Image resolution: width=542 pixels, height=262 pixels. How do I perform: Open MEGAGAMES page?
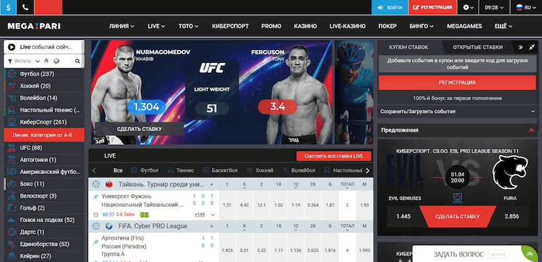click(464, 26)
